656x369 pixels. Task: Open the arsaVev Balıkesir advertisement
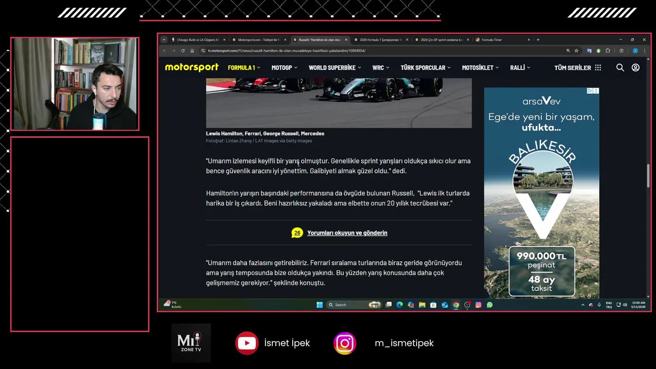pyautogui.click(x=541, y=192)
